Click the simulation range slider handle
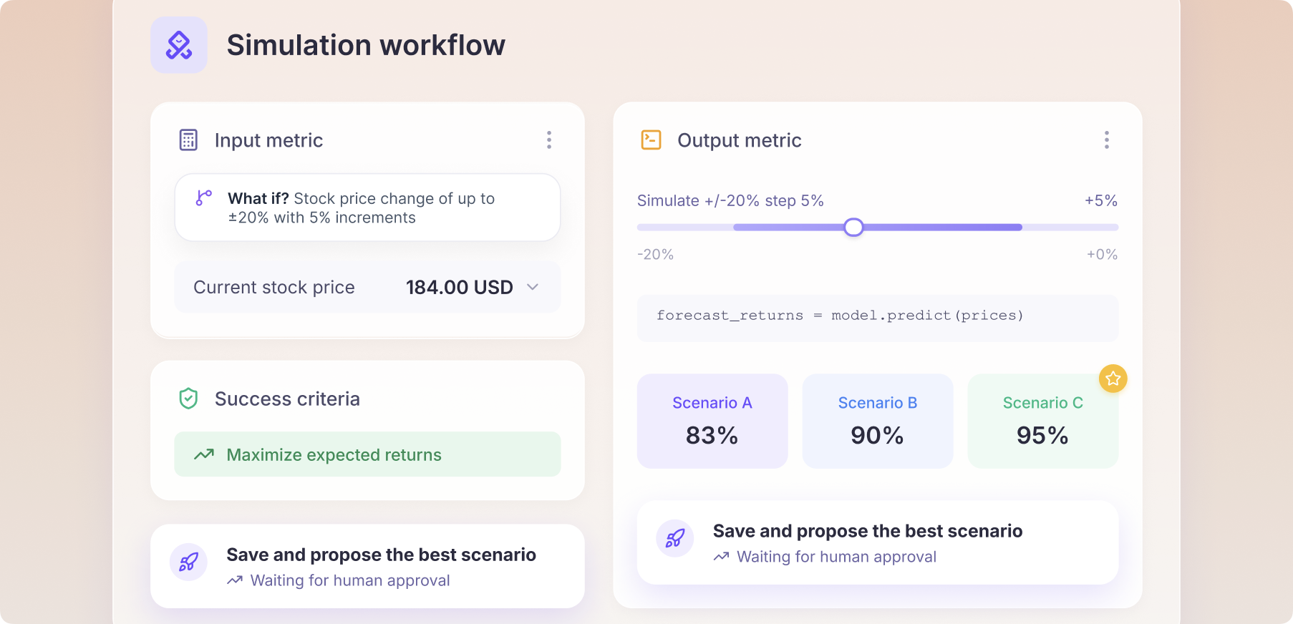 tap(853, 228)
